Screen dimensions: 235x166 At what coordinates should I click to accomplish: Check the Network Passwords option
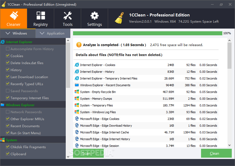(8, 112)
